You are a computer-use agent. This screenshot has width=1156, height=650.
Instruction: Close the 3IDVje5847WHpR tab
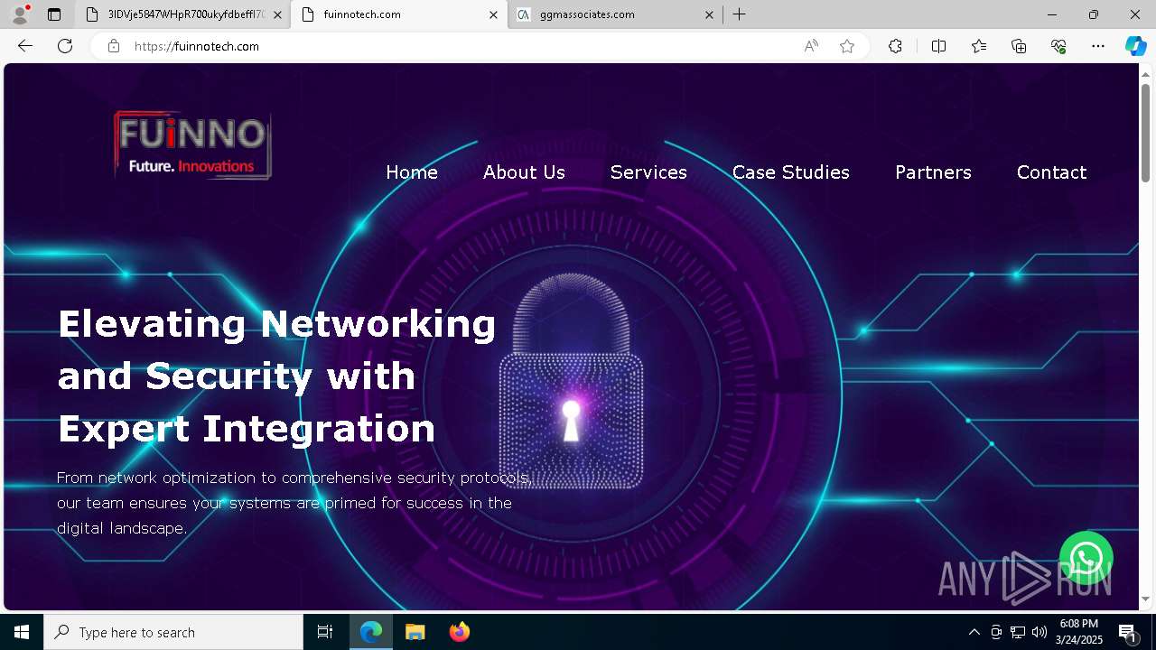click(277, 14)
